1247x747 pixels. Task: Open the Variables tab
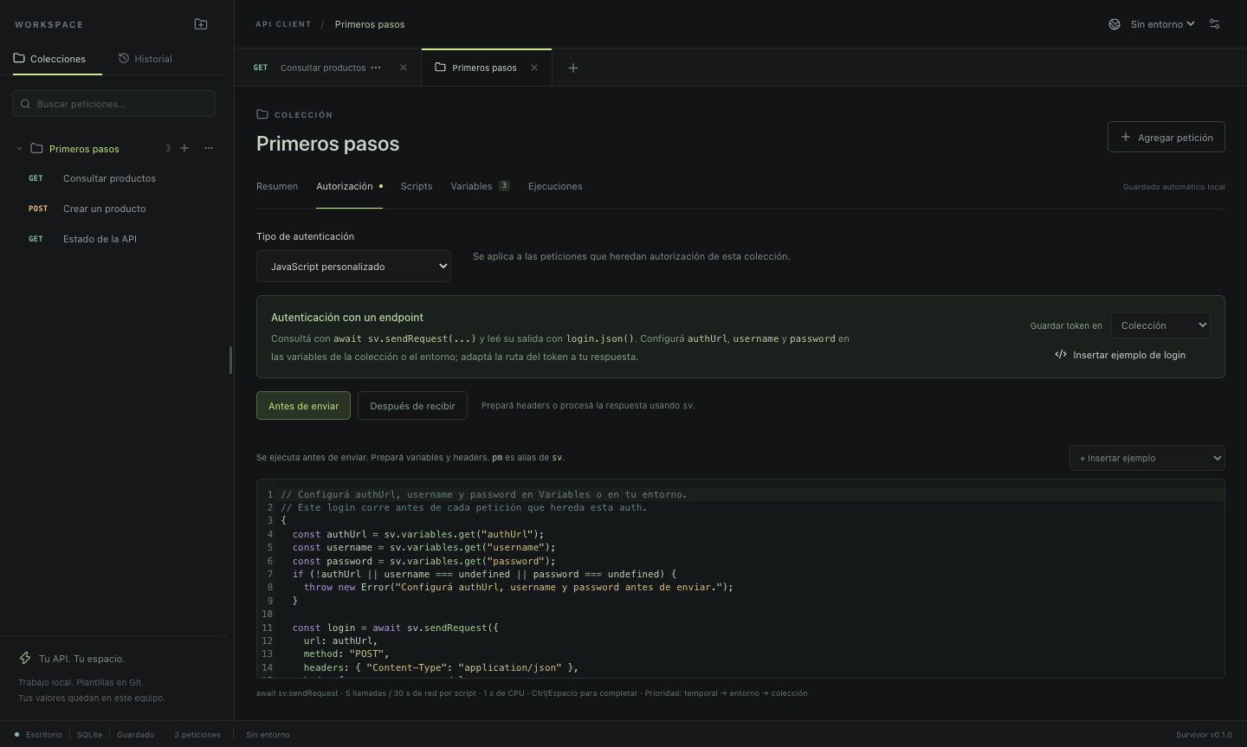(480, 186)
